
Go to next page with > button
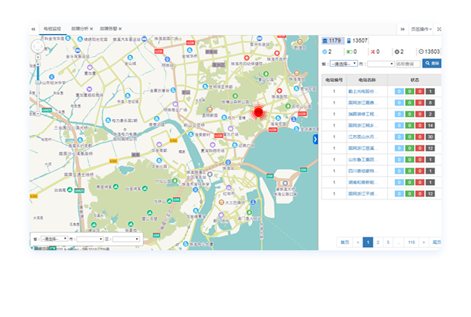(x=424, y=243)
